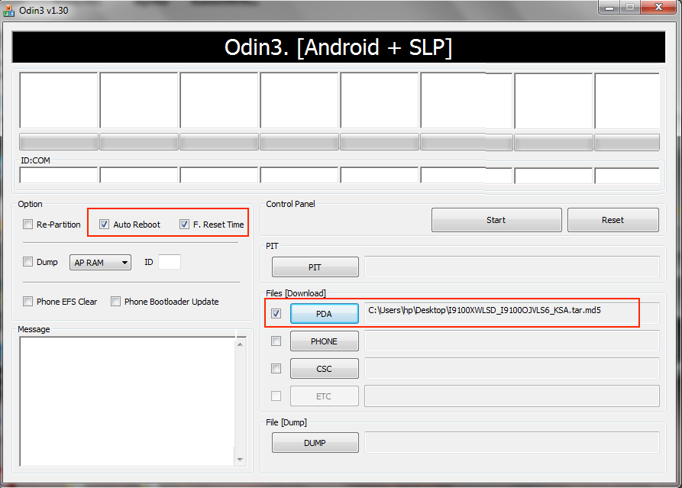This screenshot has height=488, width=682.
Task: Minimize the Odin3 window
Action: point(609,8)
